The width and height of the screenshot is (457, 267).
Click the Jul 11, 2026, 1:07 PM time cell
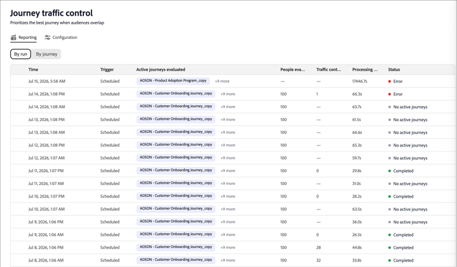coord(46,171)
